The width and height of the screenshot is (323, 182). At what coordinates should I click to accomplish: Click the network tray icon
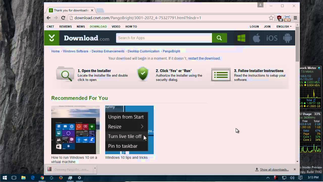click(x=284, y=178)
